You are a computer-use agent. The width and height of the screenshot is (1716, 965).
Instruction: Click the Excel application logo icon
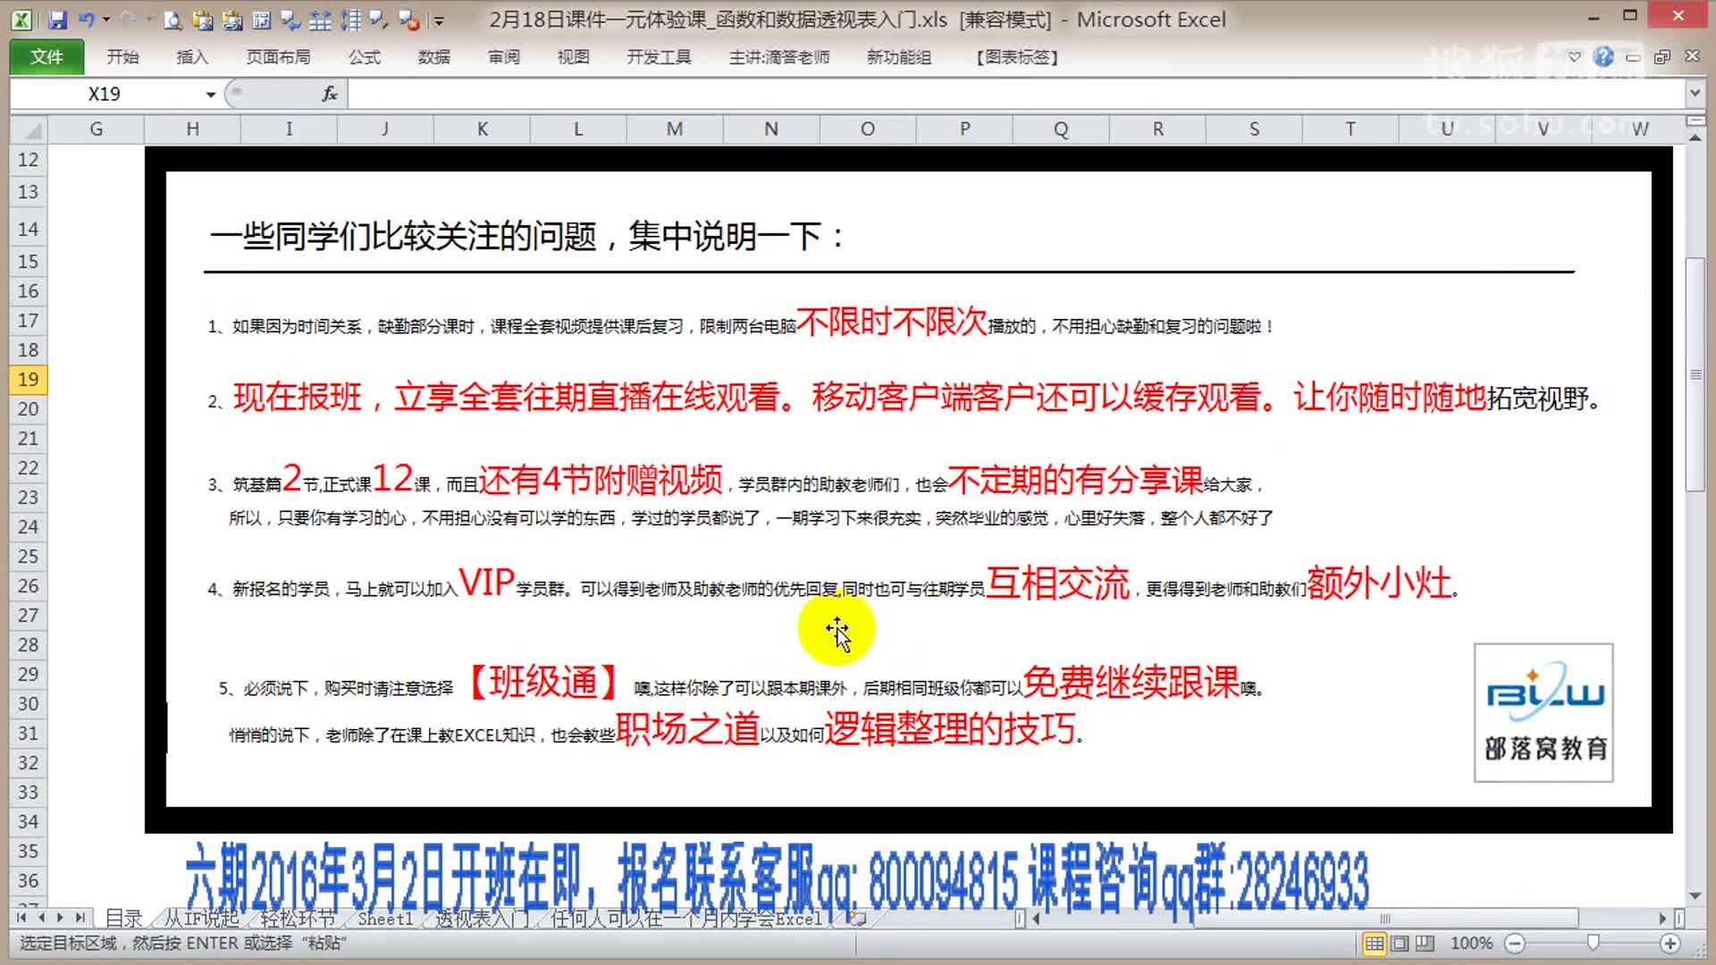(x=22, y=20)
